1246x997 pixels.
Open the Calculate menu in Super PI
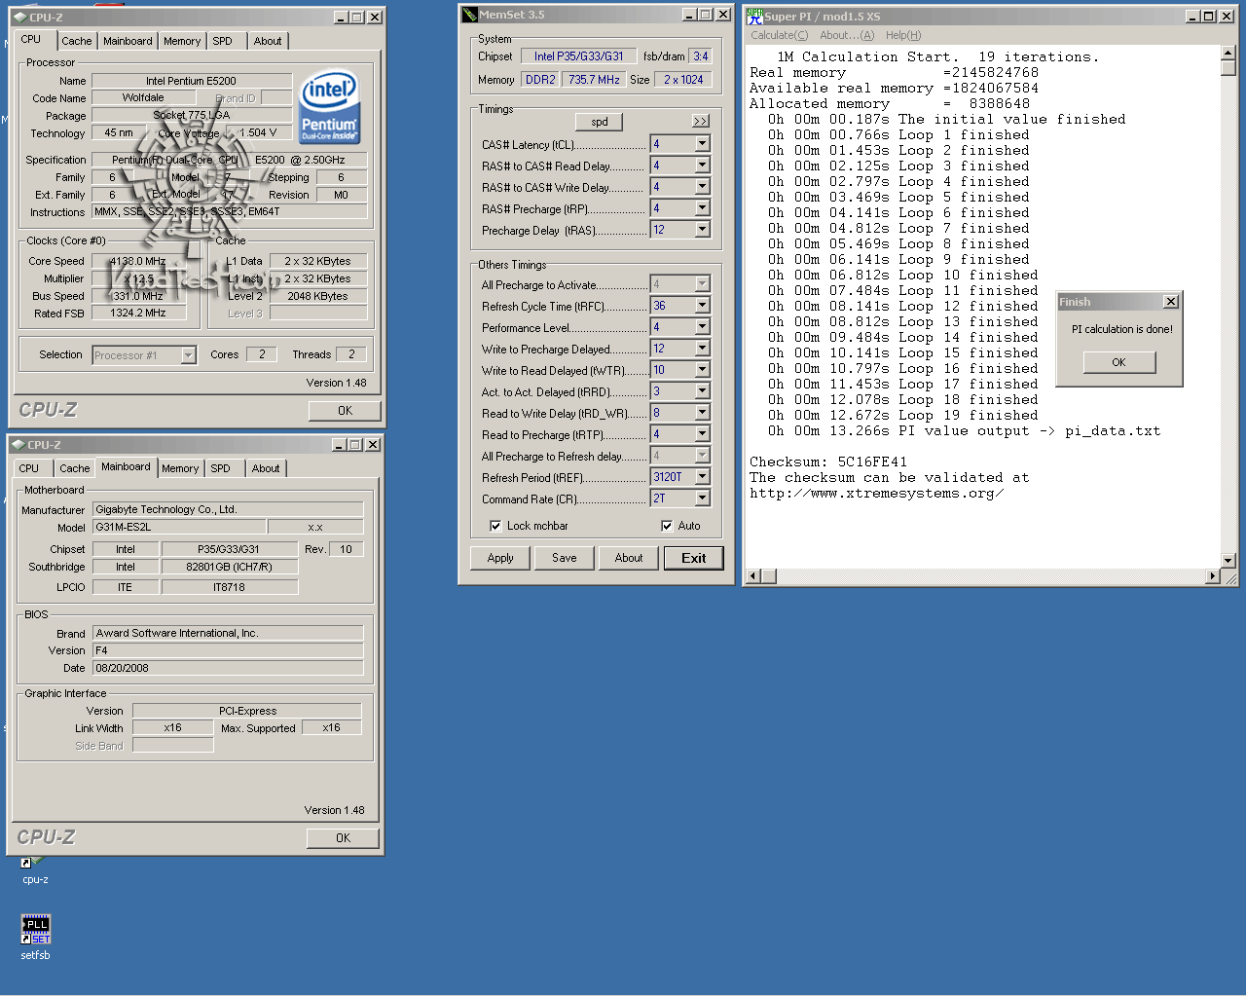(x=779, y=35)
